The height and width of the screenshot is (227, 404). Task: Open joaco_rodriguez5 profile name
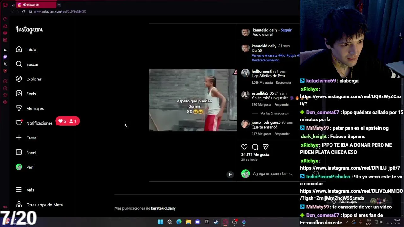point(266,122)
